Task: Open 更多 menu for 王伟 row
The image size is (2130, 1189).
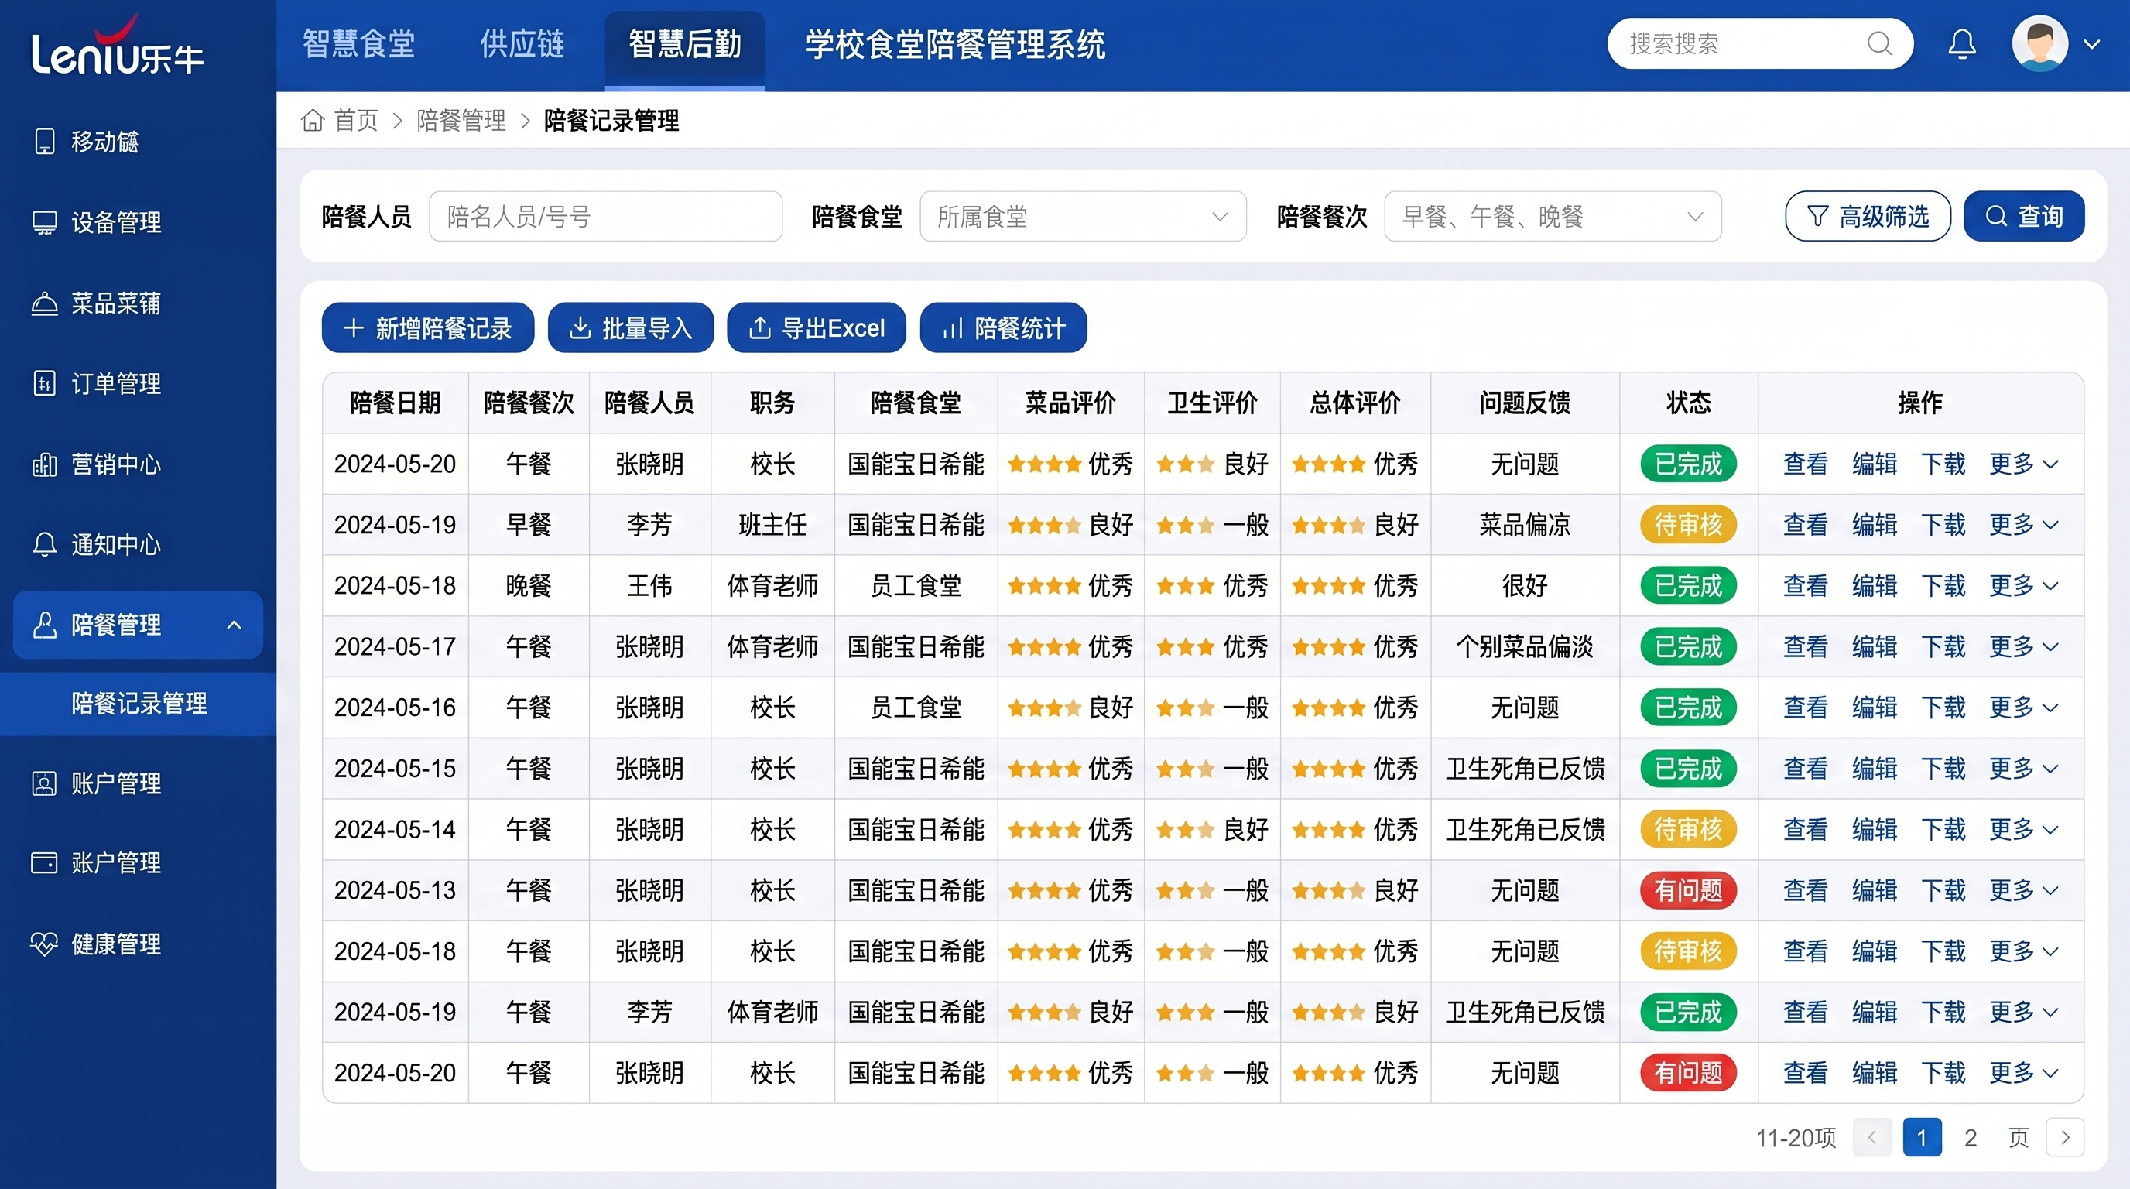Action: pyautogui.click(x=2023, y=586)
